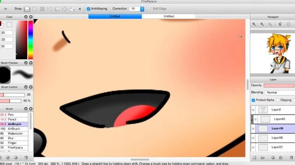The width and height of the screenshot is (295, 165).
Task: Pick a shade in the red color square
Action: 22,40
